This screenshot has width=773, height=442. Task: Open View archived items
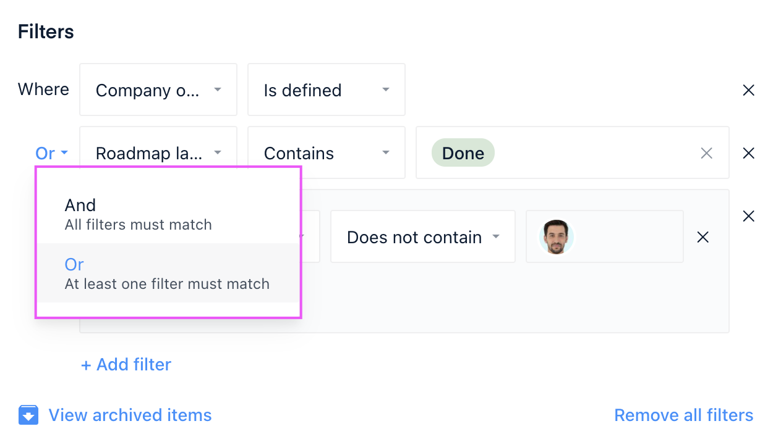(x=130, y=415)
